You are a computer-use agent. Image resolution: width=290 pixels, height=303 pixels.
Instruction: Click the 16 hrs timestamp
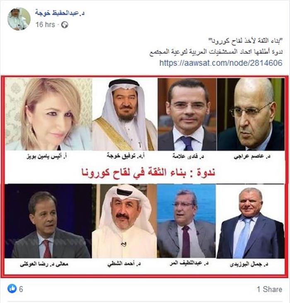pos(45,25)
